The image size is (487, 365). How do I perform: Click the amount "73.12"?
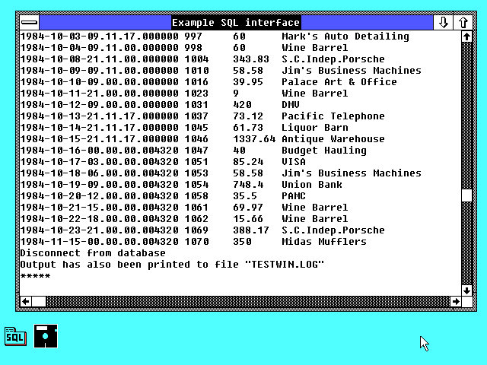(x=248, y=116)
